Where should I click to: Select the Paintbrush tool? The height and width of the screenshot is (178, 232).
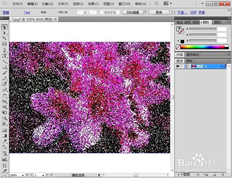[x=4, y=72]
